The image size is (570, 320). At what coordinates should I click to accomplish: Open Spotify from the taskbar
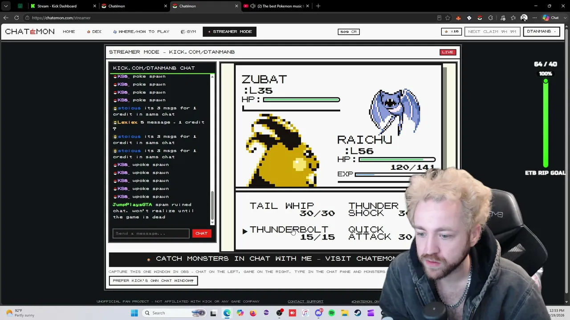pos(331,313)
